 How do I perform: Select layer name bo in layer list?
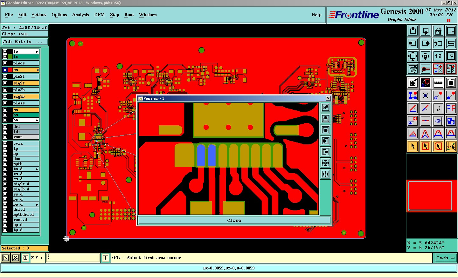click(x=26, y=120)
